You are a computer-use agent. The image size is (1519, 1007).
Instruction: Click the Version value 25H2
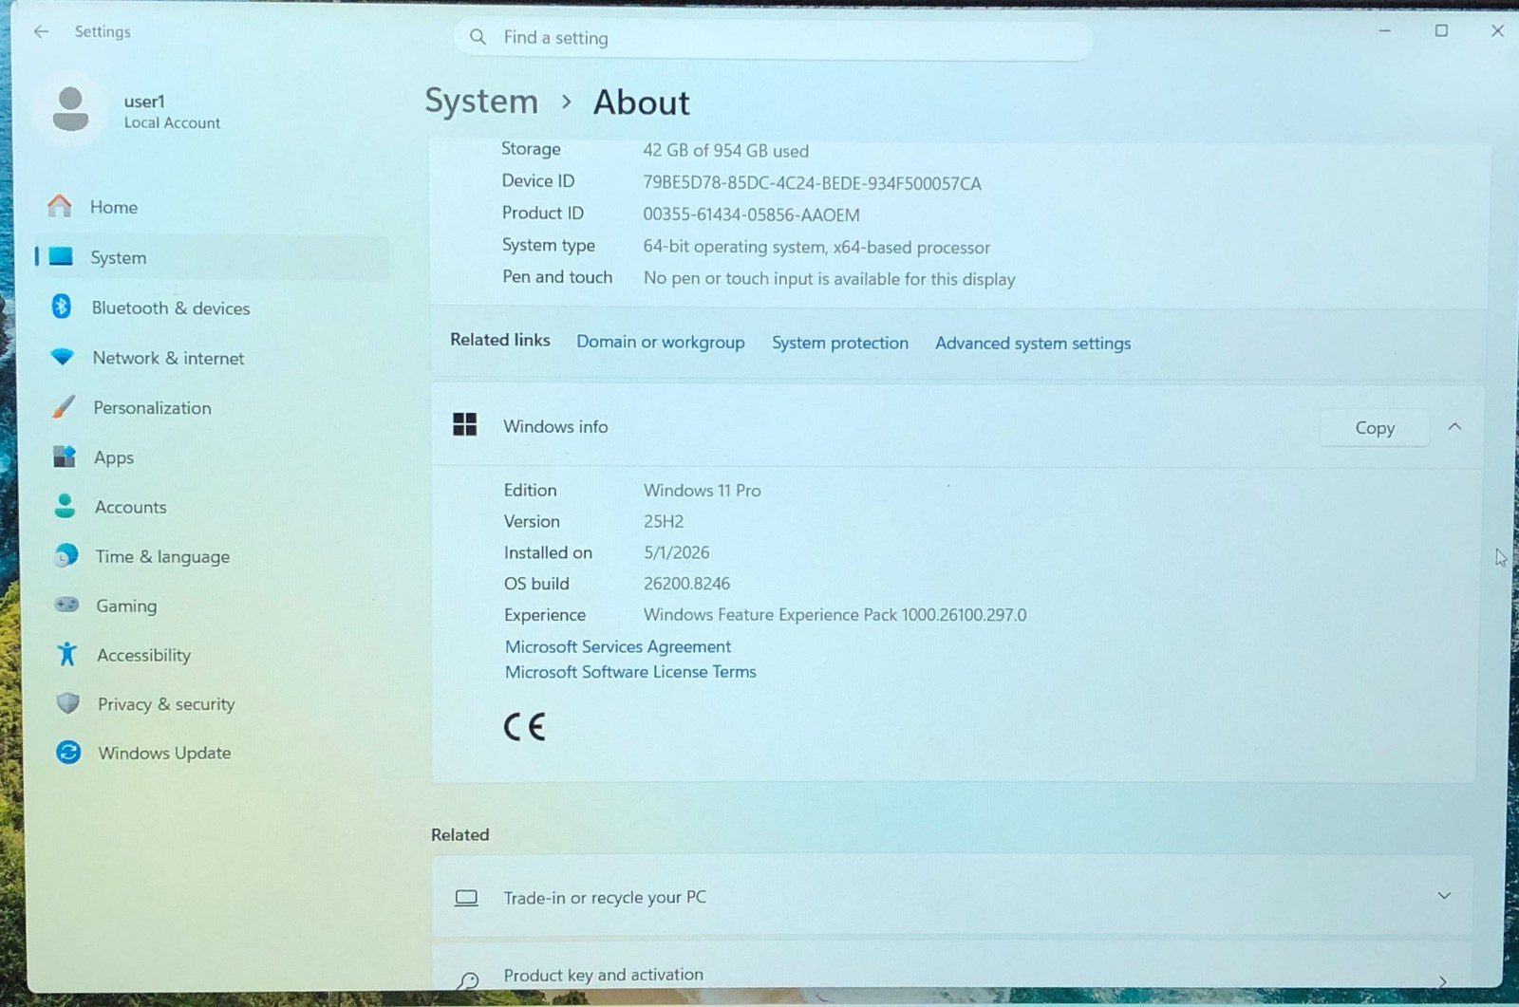point(664,521)
